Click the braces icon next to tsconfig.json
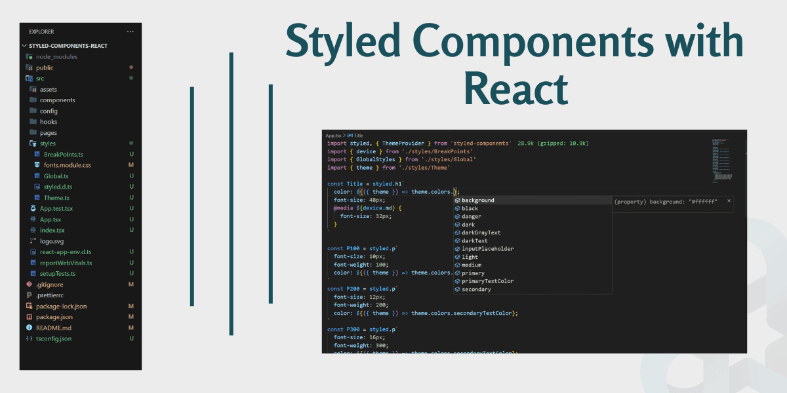 point(28,338)
